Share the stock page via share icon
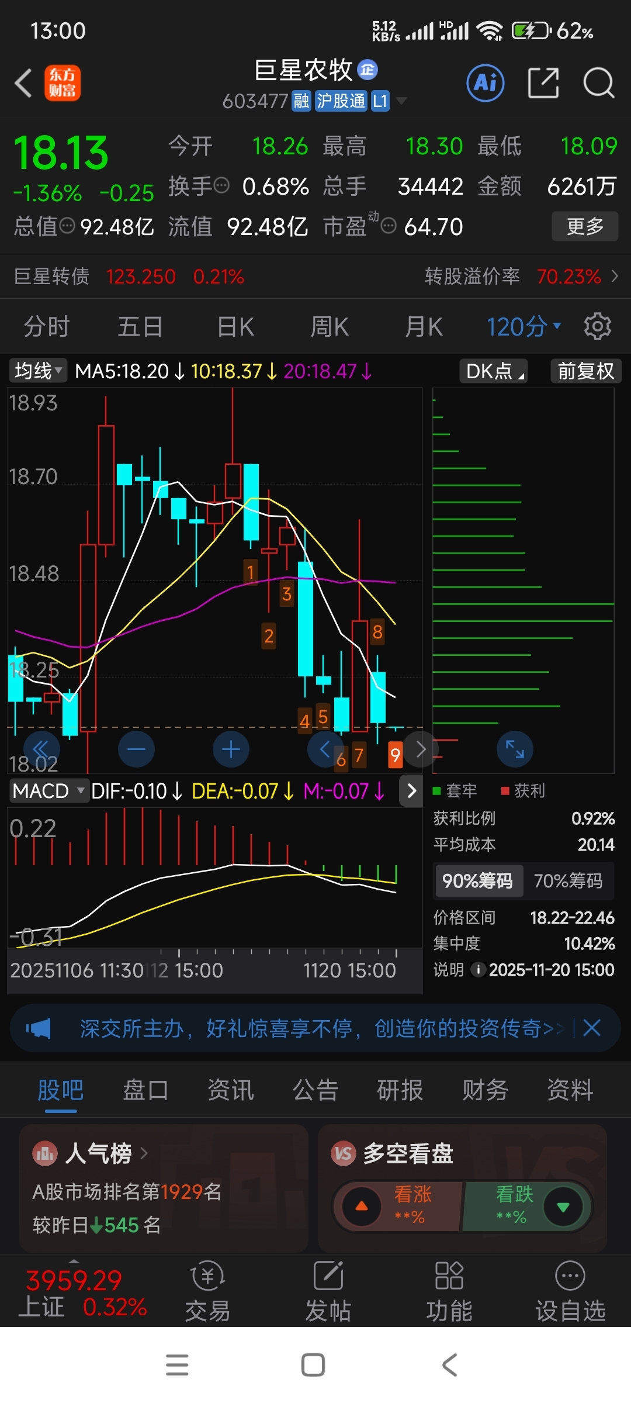 [543, 82]
